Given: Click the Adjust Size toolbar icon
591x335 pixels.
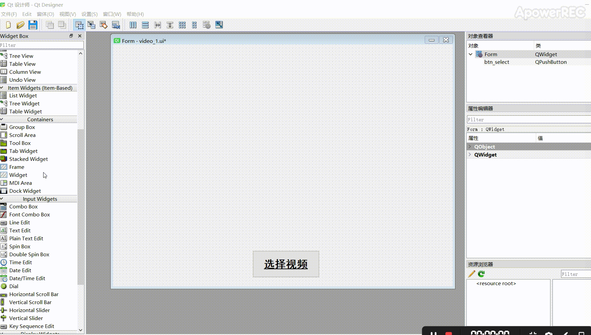Looking at the screenshot, I should (x=219, y=25).
